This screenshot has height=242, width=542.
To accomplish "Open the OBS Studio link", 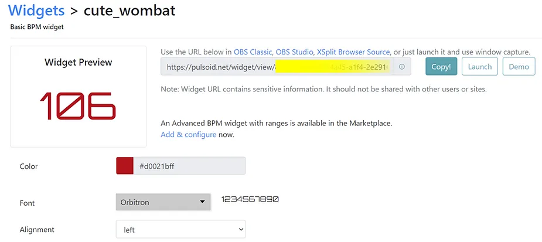I will (x=294, y=52).
